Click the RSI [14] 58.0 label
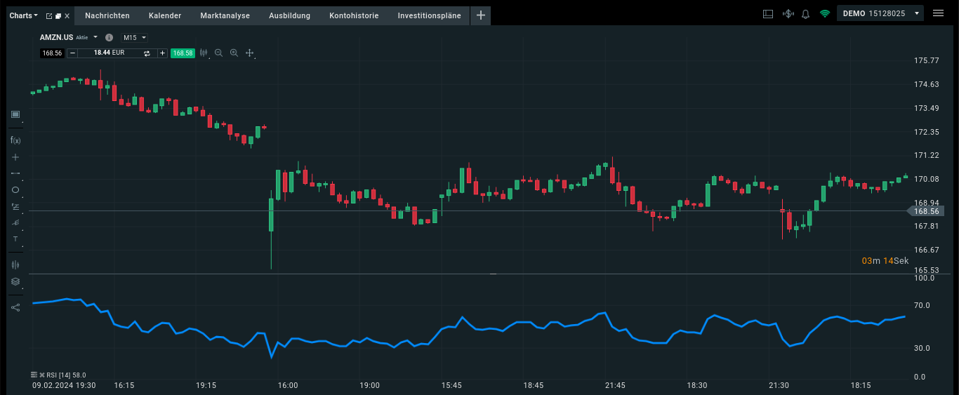The width and height of the screenshot is (959, 395). point(66,375)
